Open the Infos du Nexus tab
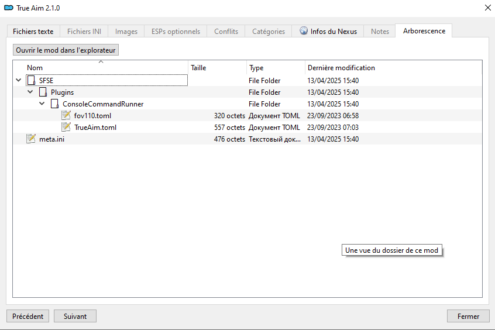The height and width of the screenshot is (330, 495). point(328,31)
